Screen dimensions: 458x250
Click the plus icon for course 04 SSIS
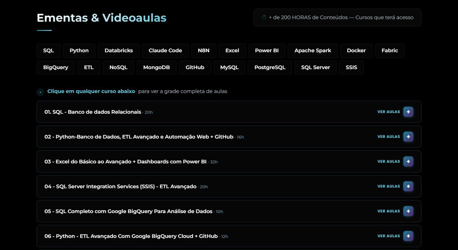408,186
